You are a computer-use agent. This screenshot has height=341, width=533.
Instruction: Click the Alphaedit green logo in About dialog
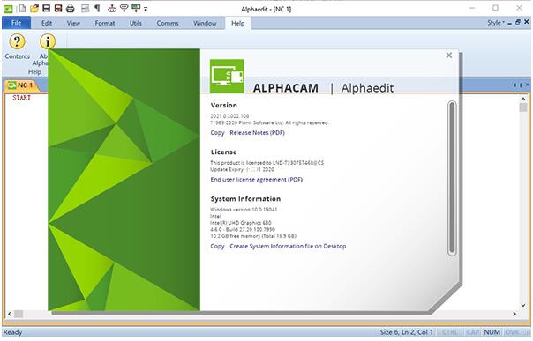tap(227, 76)
